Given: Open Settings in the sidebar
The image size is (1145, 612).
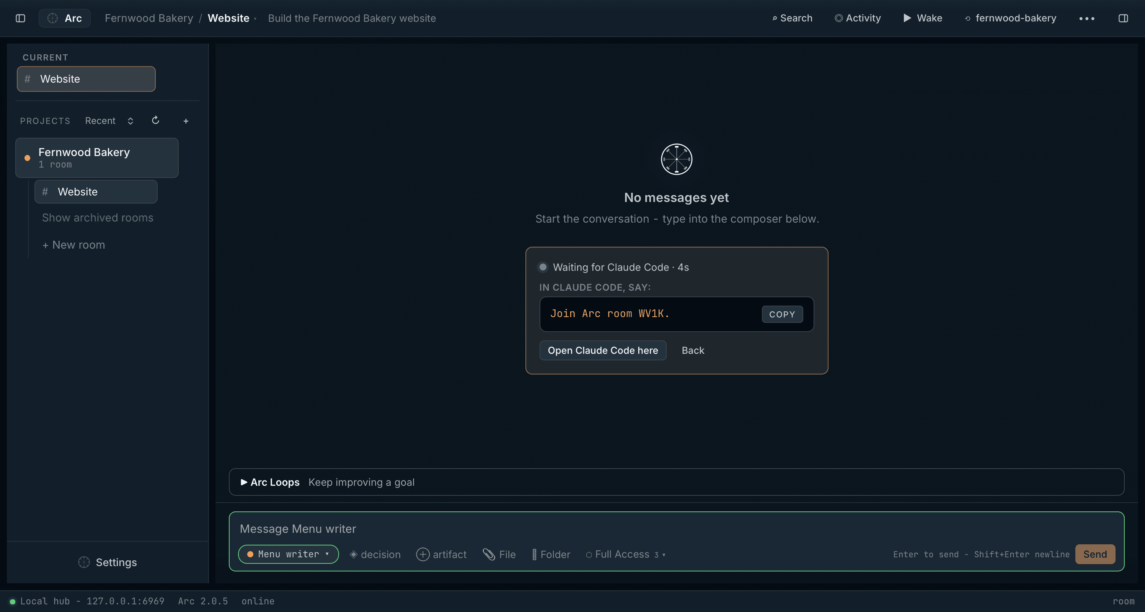Looking at the screenshot, I should [x=108, y=562].
